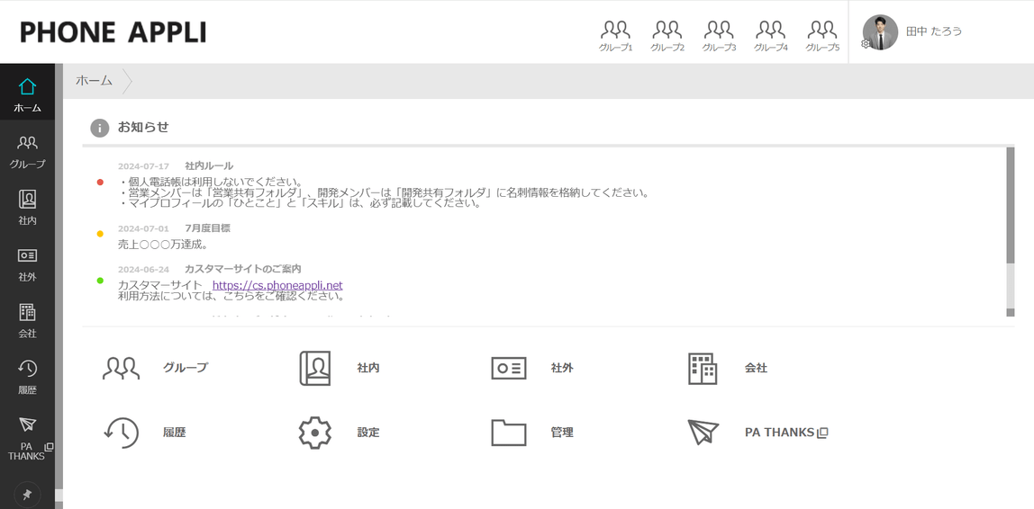The image size is (1034, 509).
Task: Open 履歴 history in the sidebar
Action: coord(27,378)
